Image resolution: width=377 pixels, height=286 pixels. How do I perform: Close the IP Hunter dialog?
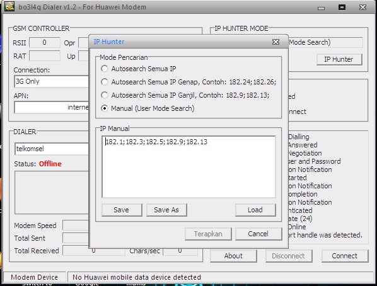pyautogui.click(x=275, y=42)
